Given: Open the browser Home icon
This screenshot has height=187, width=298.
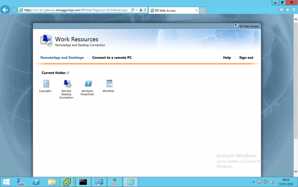Looking at the screenshot, I should (x=281, y=10).
